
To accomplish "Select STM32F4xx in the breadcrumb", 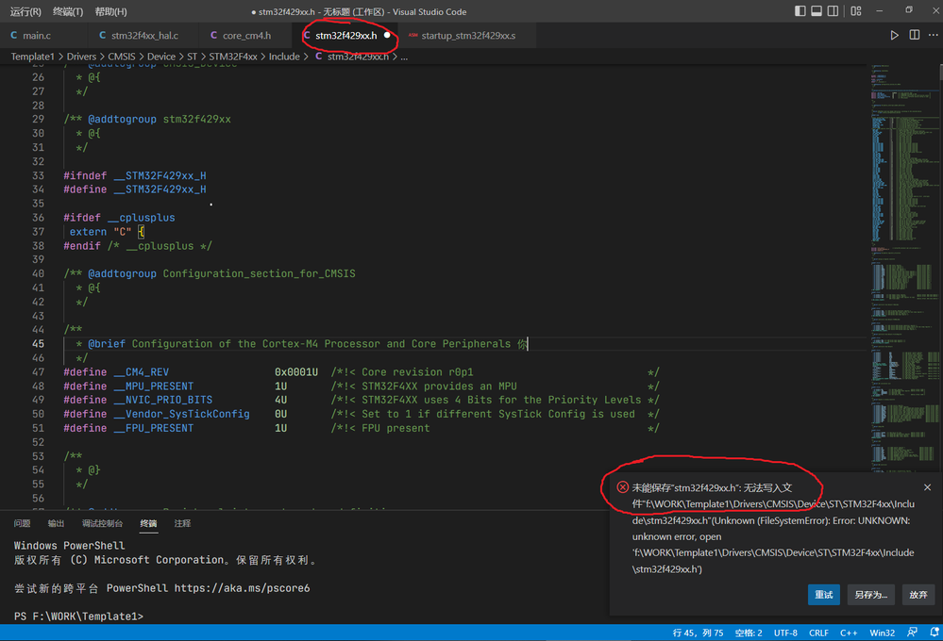I will 233,57.
